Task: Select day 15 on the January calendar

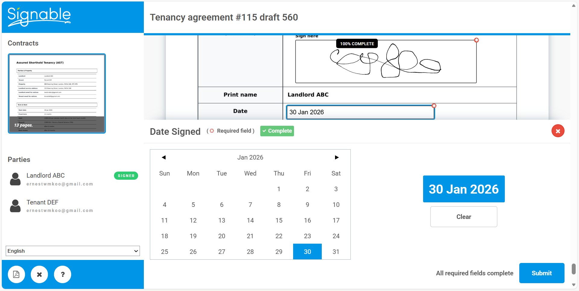Action: coord(279,220)
